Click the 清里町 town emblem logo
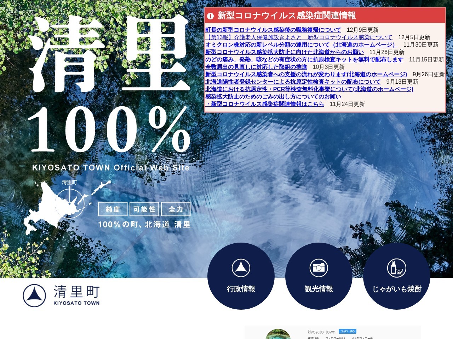Image resolution: width=453 pixels, height=339 pixels. pos(34,296)
